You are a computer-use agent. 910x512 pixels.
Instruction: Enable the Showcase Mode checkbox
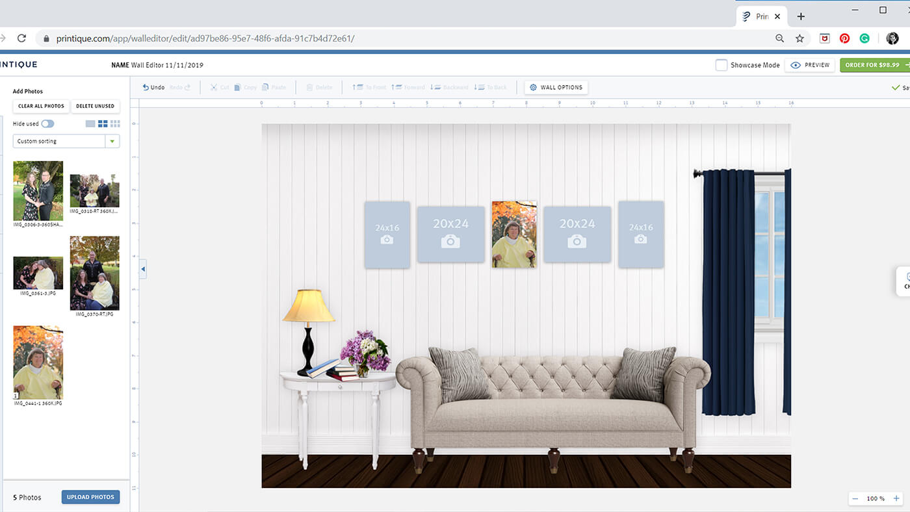point(721,65)
